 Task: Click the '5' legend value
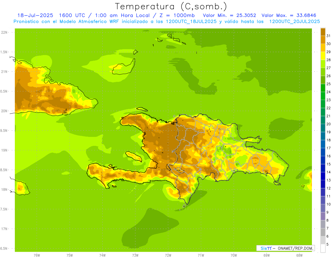coord(327,244)
